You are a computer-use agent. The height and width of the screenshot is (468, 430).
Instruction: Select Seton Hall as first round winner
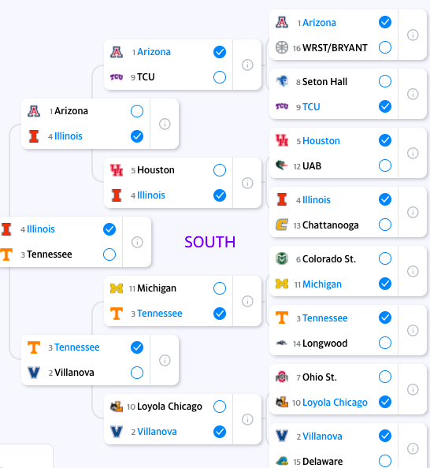(385, 81)
